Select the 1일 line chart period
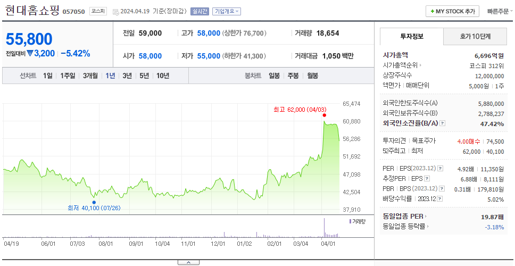Image resolution: width=515 pixels, height=266 pixels. pos(48,76)
